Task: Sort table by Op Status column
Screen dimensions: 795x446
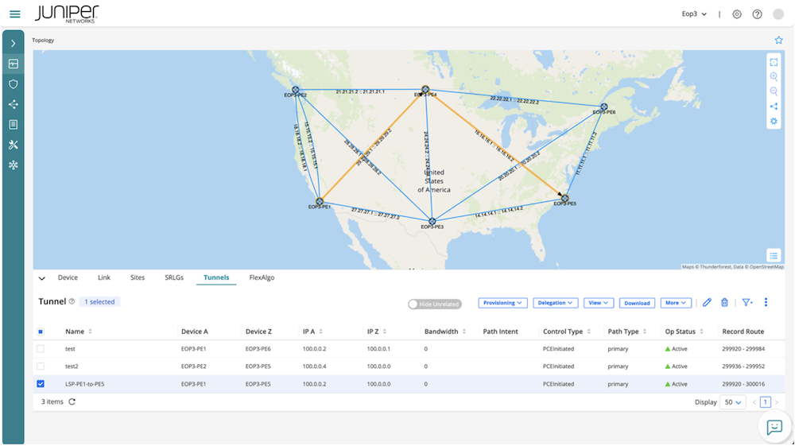Action: click(x=684, y=332)
